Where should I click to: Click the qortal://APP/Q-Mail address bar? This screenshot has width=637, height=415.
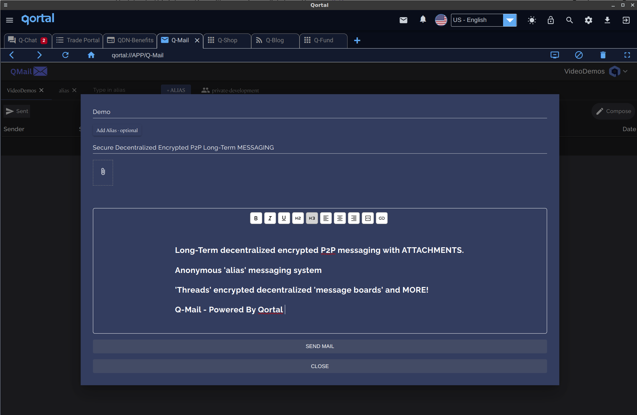(x=137, y=55)
